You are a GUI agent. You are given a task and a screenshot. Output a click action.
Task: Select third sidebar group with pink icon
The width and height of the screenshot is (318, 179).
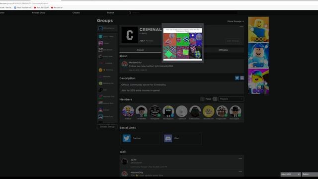tap(107, 43)
